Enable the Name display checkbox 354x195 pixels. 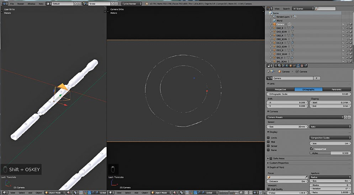[x=268, y=150]
